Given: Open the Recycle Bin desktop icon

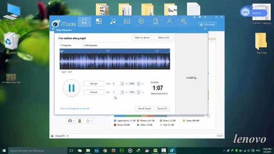Looking at the screenshot, I should tap(12, 43).
